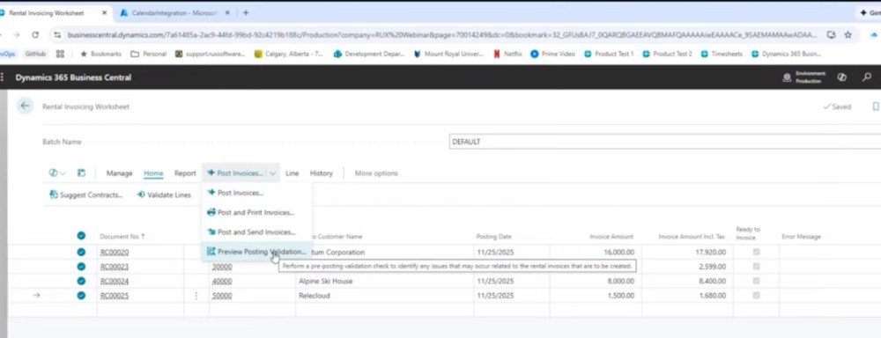Open the bookmarks grid apps icon
This screenshot has height=338, width=881.
[60, 54]
